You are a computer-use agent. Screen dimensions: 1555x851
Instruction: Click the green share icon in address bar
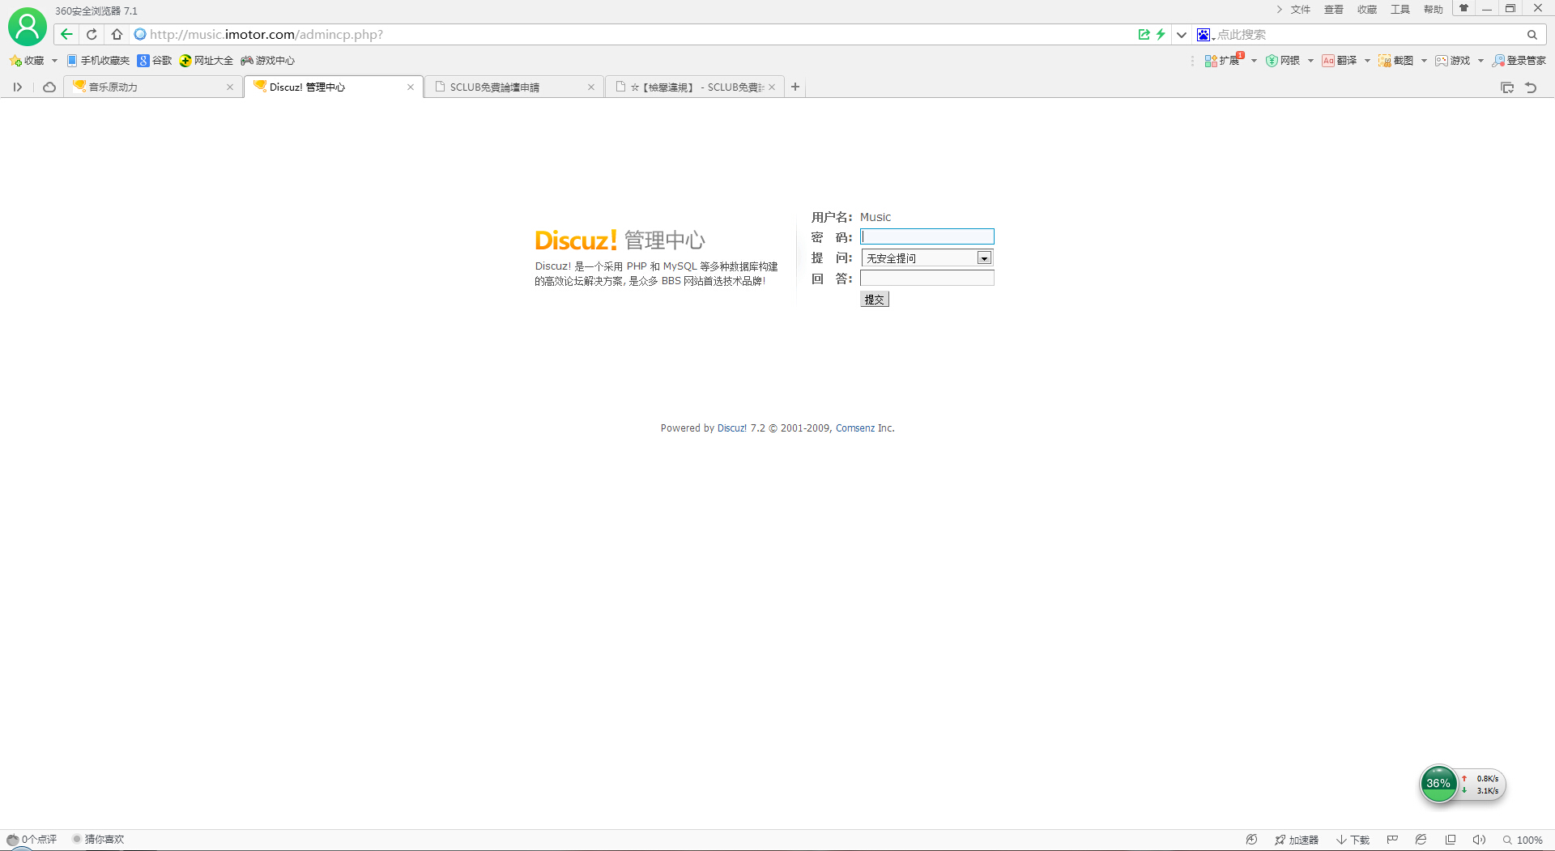point(1144,34)
